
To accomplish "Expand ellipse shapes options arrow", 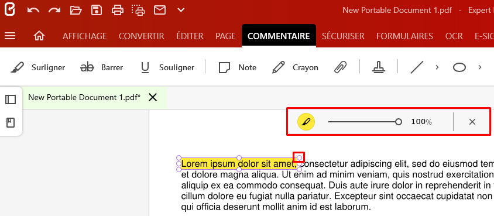I will click(480, 67).
